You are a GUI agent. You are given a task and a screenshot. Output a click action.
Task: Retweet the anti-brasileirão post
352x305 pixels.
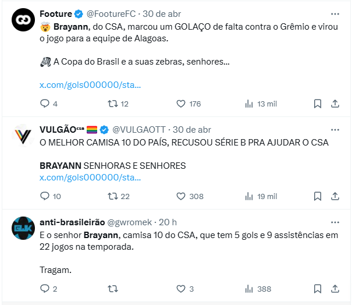pyautogui.click(x=113, y=289)
